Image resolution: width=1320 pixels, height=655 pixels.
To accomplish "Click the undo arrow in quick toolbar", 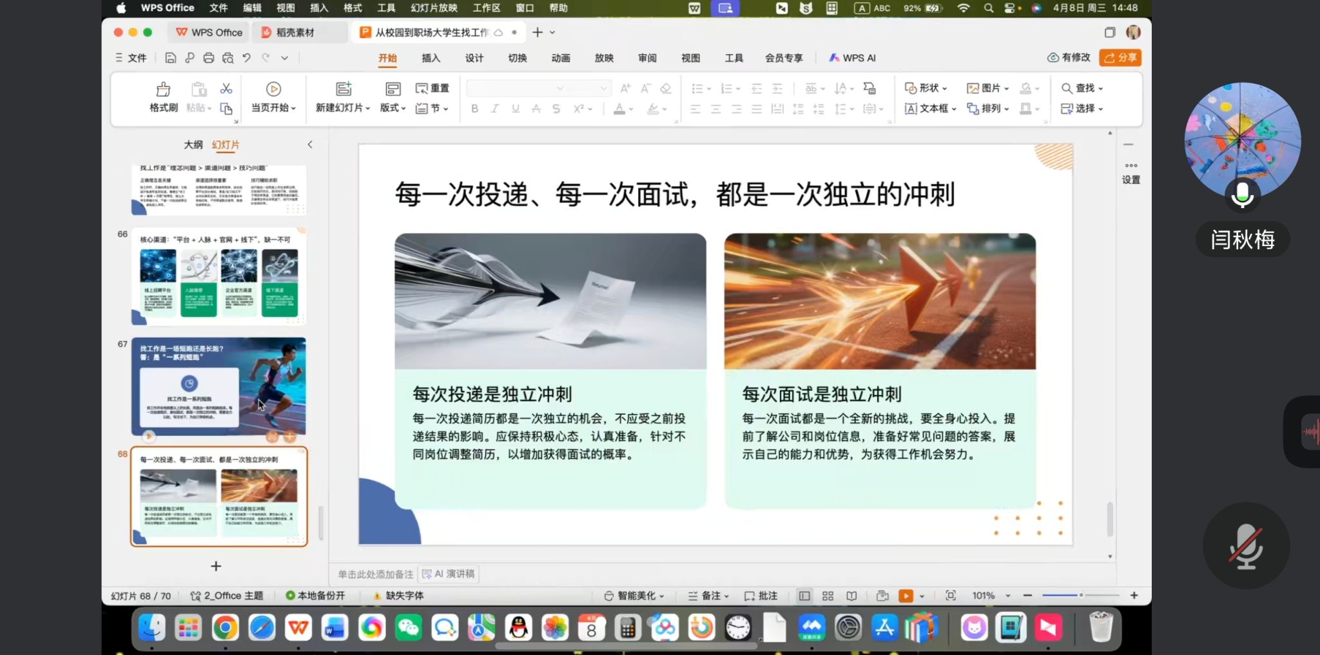I will point(246,58).
